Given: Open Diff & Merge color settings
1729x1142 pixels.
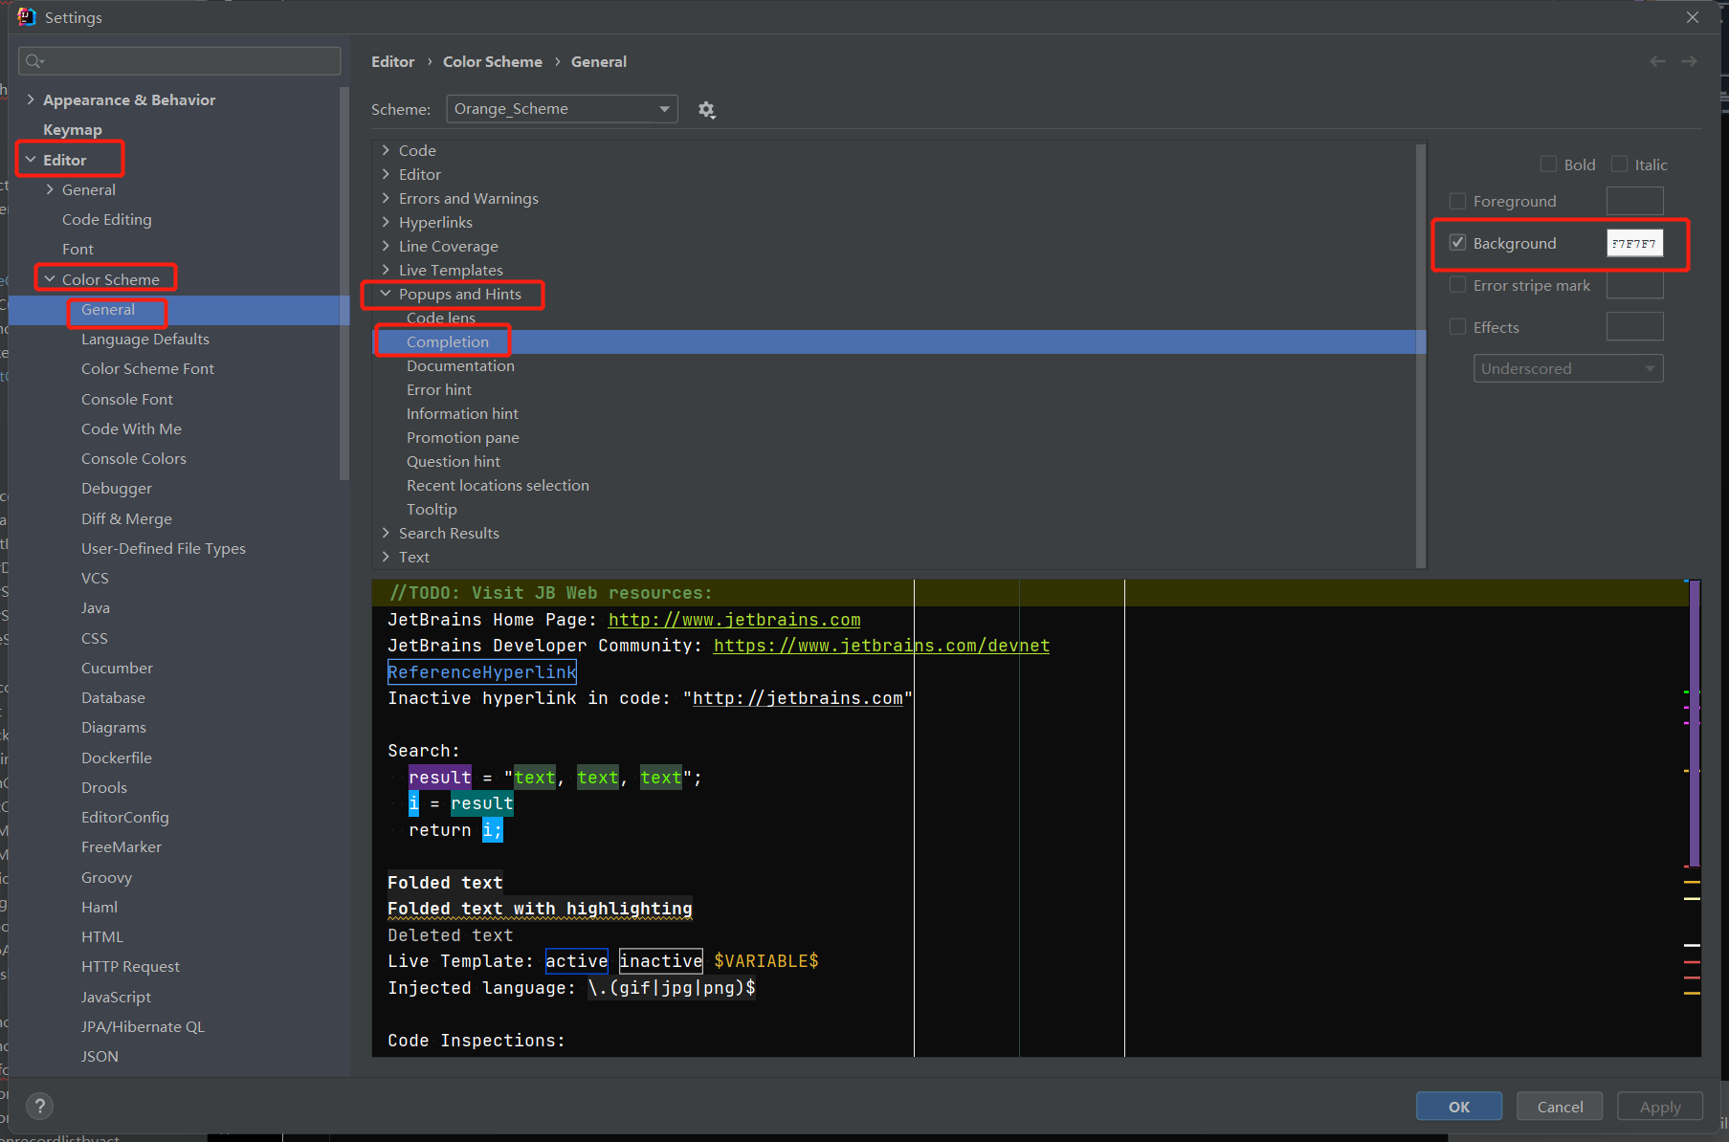Looking at the screenshot, I should (x=126, y=518).
